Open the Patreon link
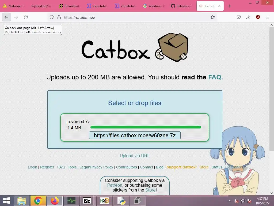This screenshot has height=206, width=274. (x=115, y=185)
